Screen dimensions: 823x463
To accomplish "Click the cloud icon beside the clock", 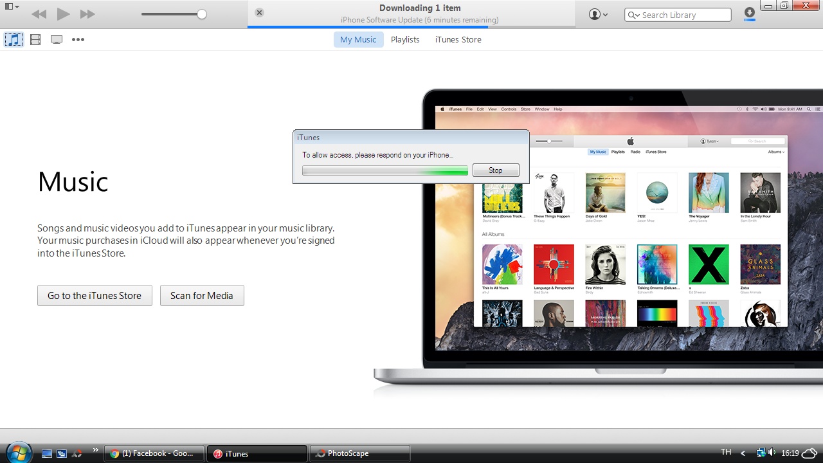I will 810,453.
